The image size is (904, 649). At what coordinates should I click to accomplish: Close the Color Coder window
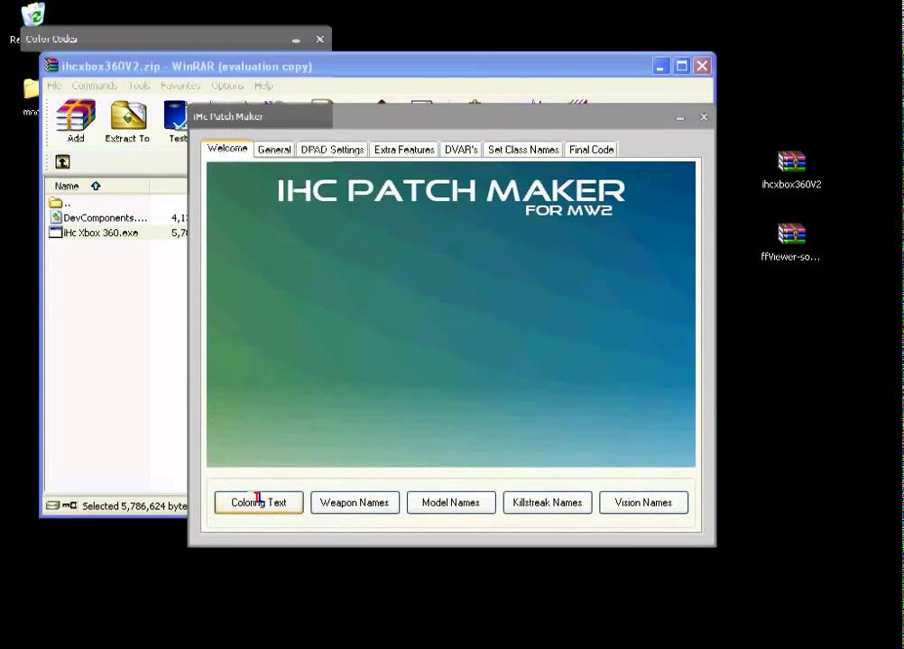click(320, 39)
